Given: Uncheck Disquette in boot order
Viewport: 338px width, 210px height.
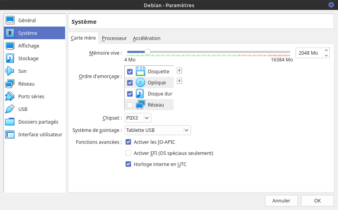Looking at the screenshot, I should click(130, 72).
